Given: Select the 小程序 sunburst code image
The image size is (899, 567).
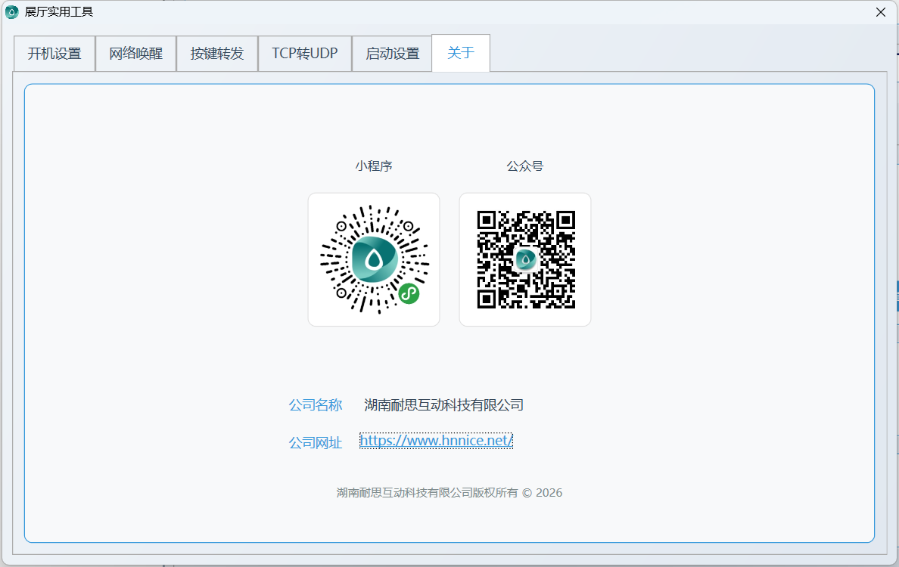Looking at the screenshot, I should click(374, 259).
